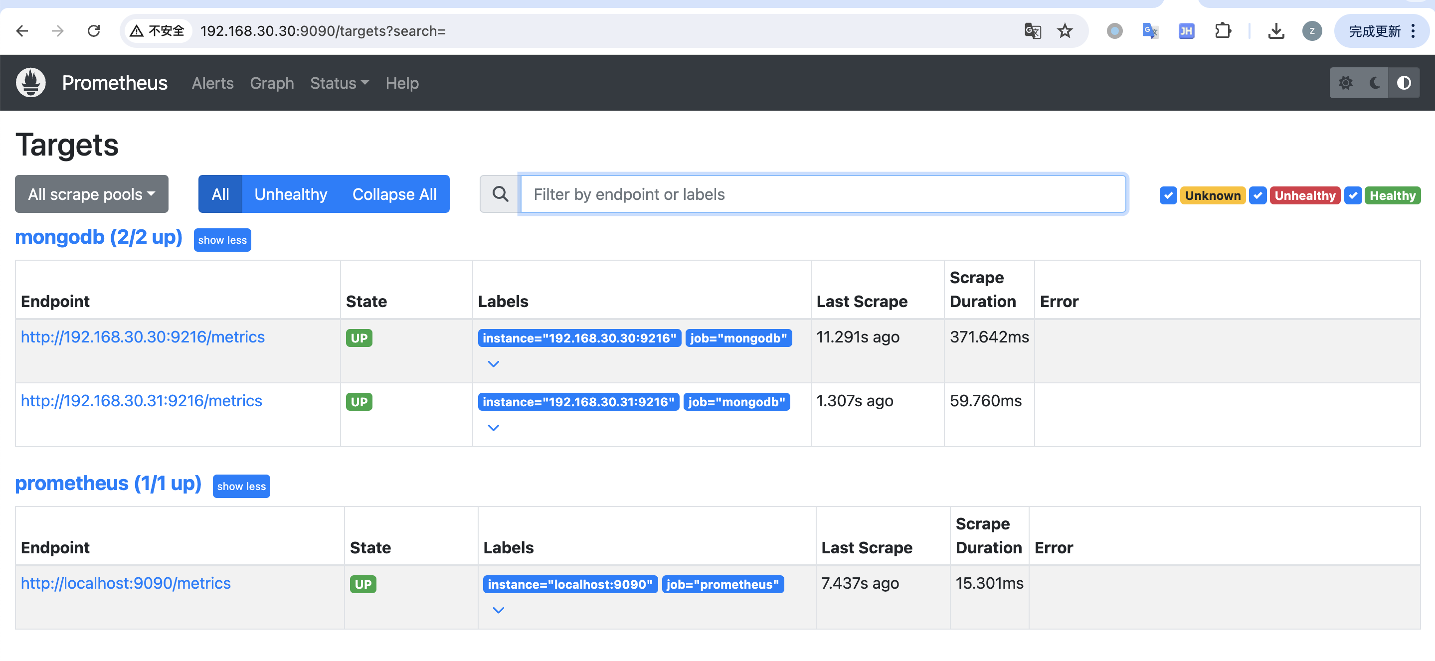The width and height of the screenshot is (1435, 661).
Task: Click the Prometheus flame logo
Action: (x=30, y=82)
